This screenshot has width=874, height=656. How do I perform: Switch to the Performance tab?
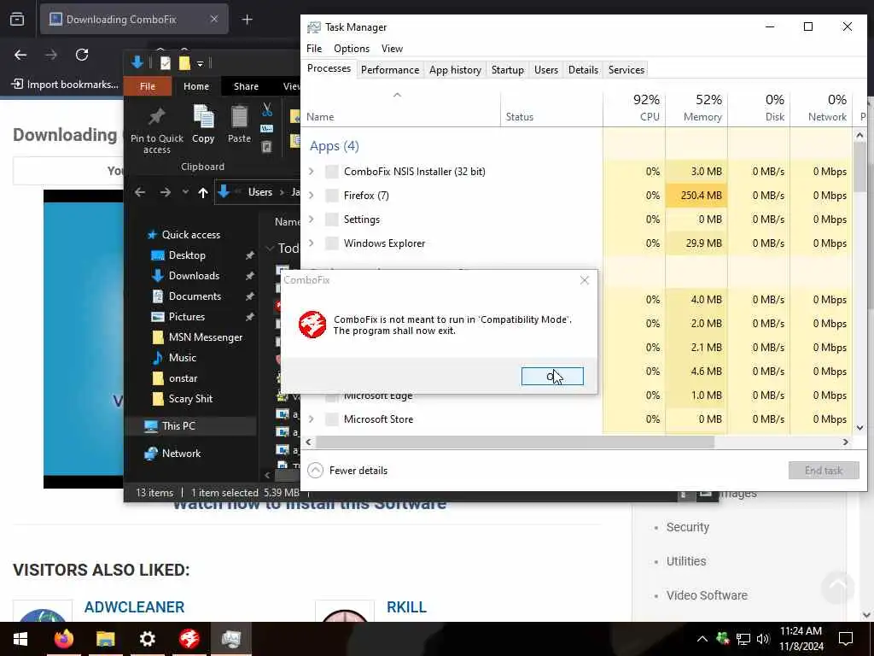(x=390, y=70)
